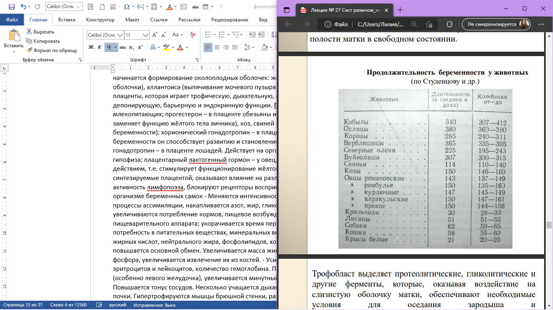Activate Формат по образцу painter
553x310 pixels.
point(52,50)
